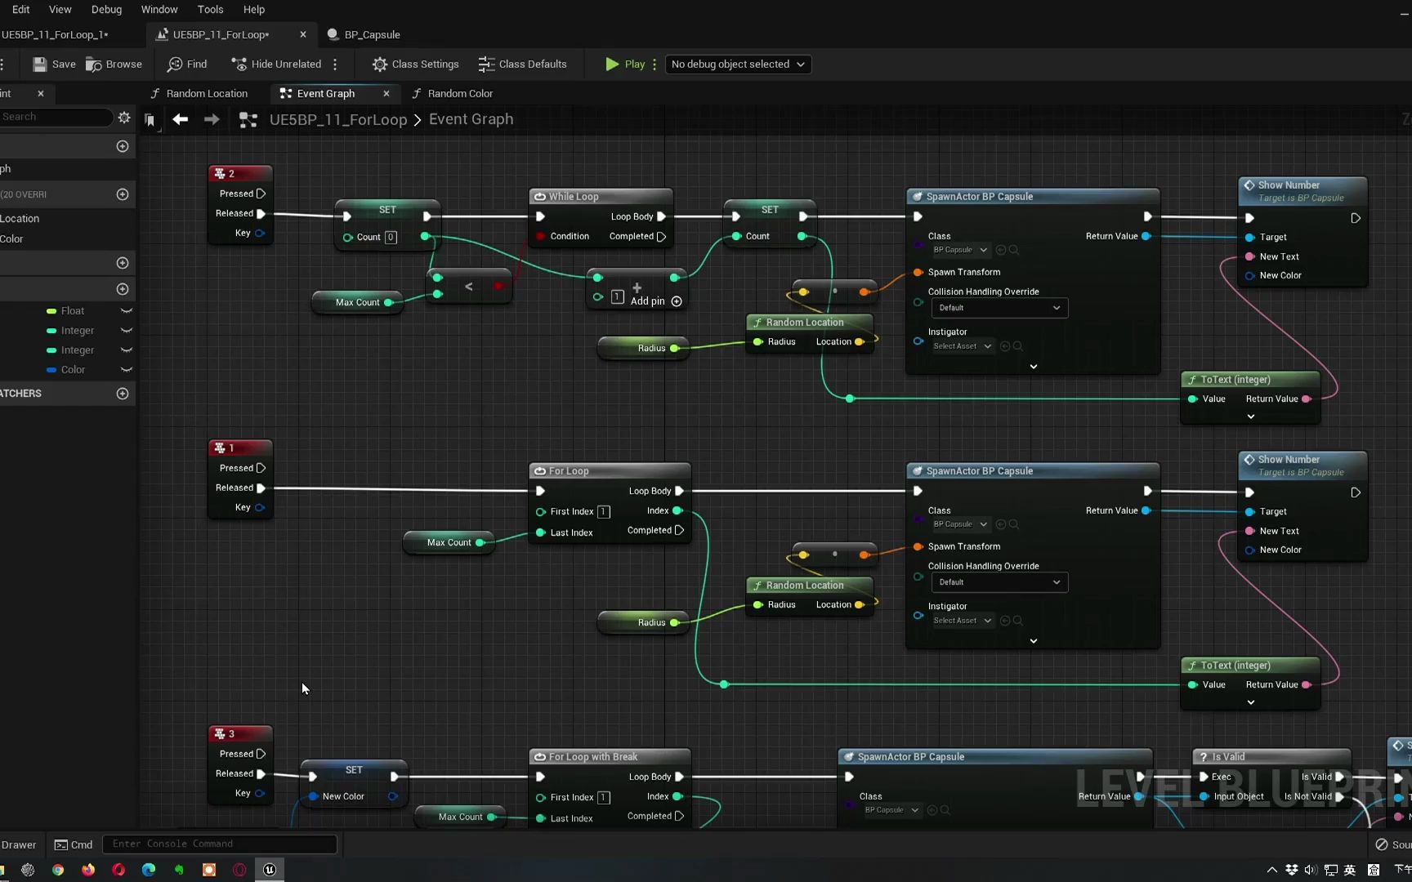Open Collision Handling Override dropdown in top SpawnActor
The image size is (1412, 882).
coord(999,308)
